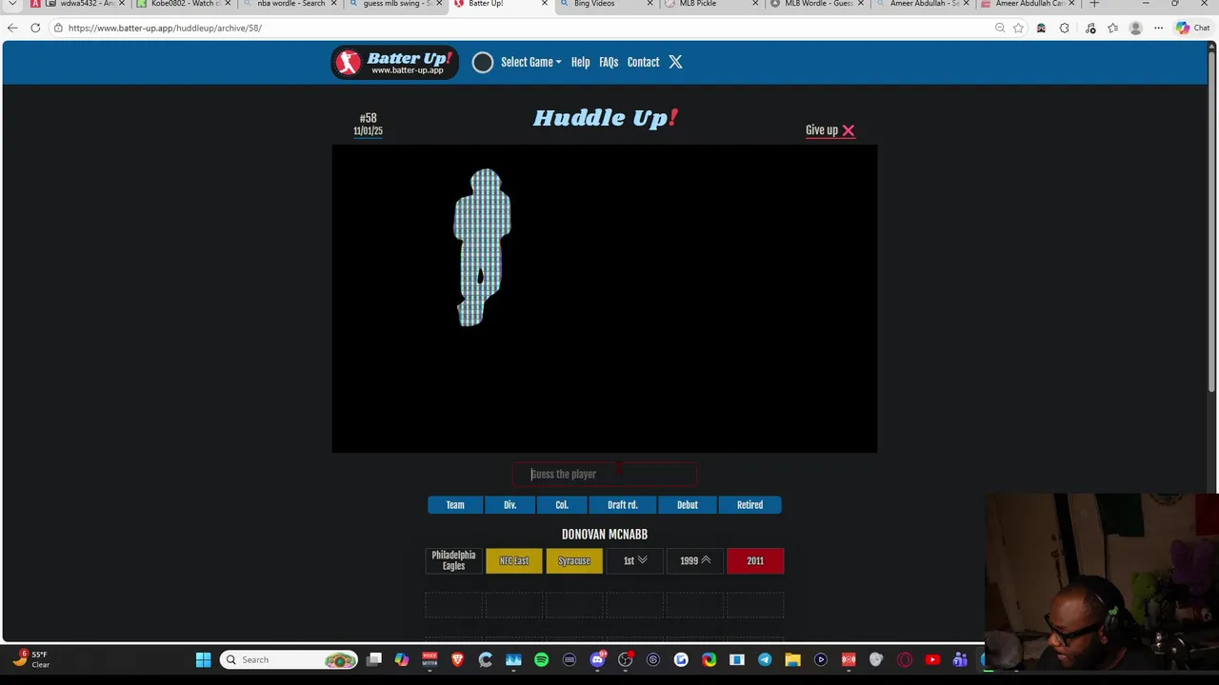
Task: Click the DONOVAN MCNABB guess name
Action: pos(605,535)
